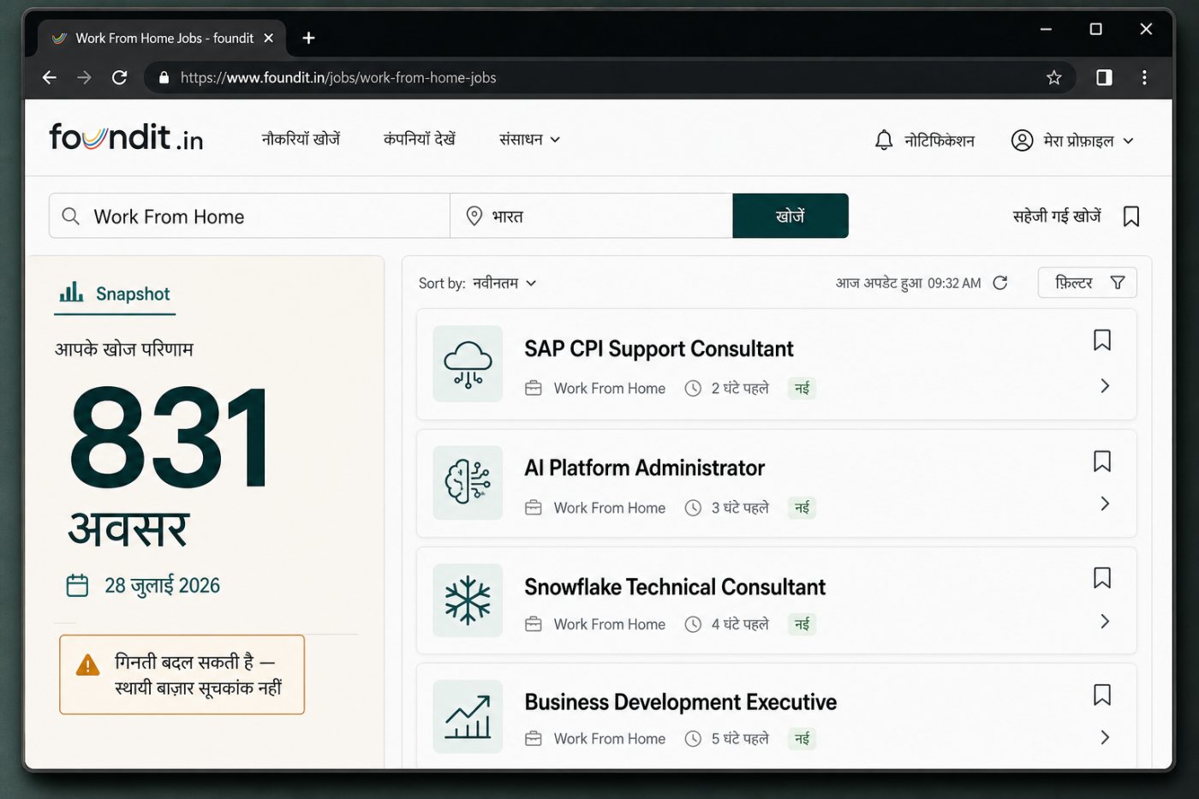This screenshot has width=1199, height=799.
Task: Click the profile avatar icon
Action: click(x=1022, y=140)
